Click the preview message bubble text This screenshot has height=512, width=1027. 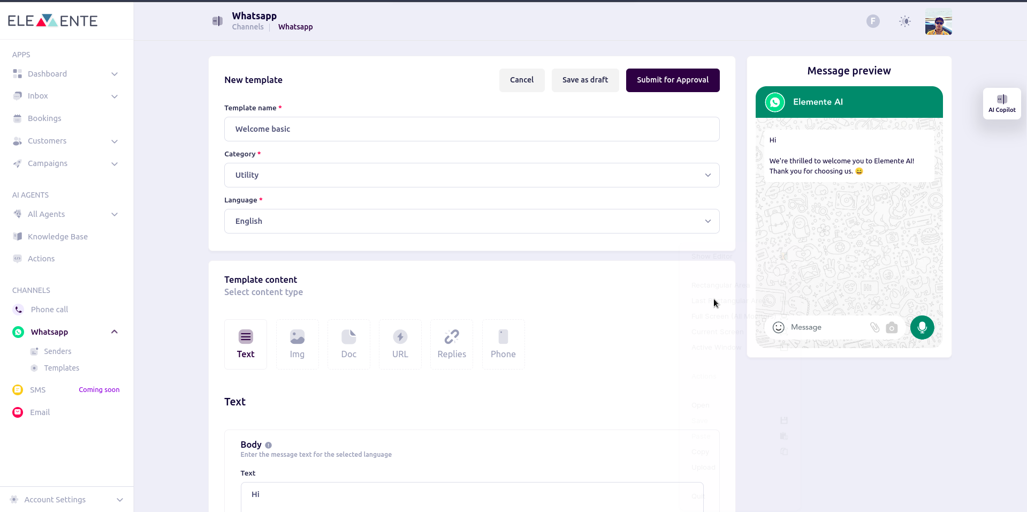(849, 156)
